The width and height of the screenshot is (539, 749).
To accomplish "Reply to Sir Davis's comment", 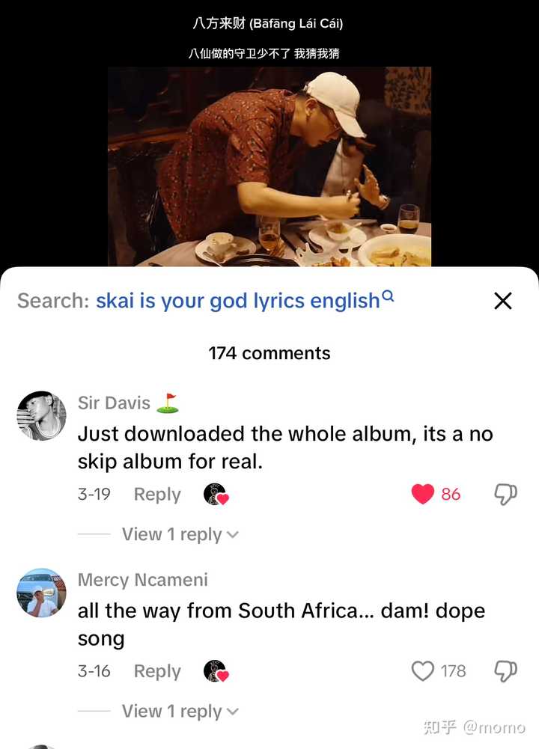I will click(157, 494).
